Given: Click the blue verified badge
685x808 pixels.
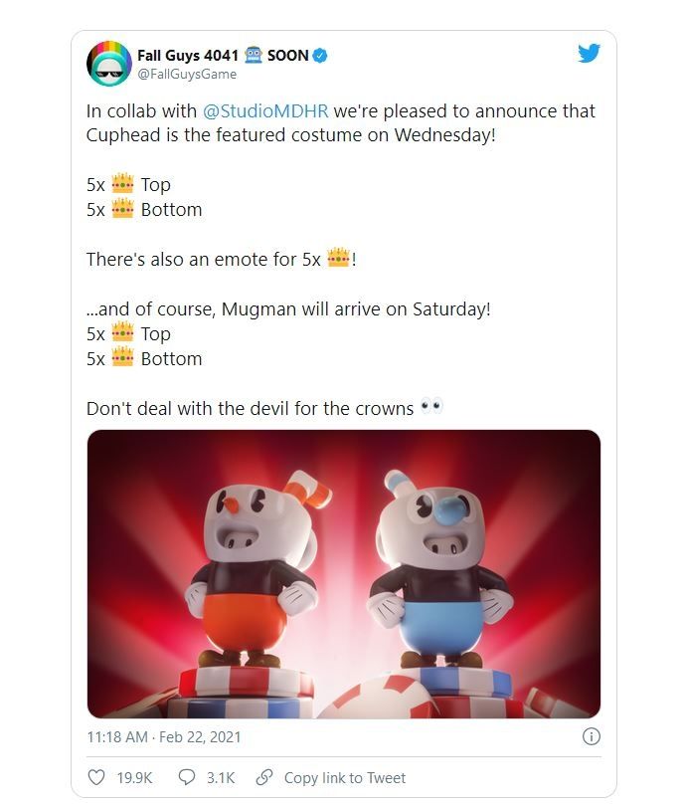Looking at the screenshot, I should [321, 55].
